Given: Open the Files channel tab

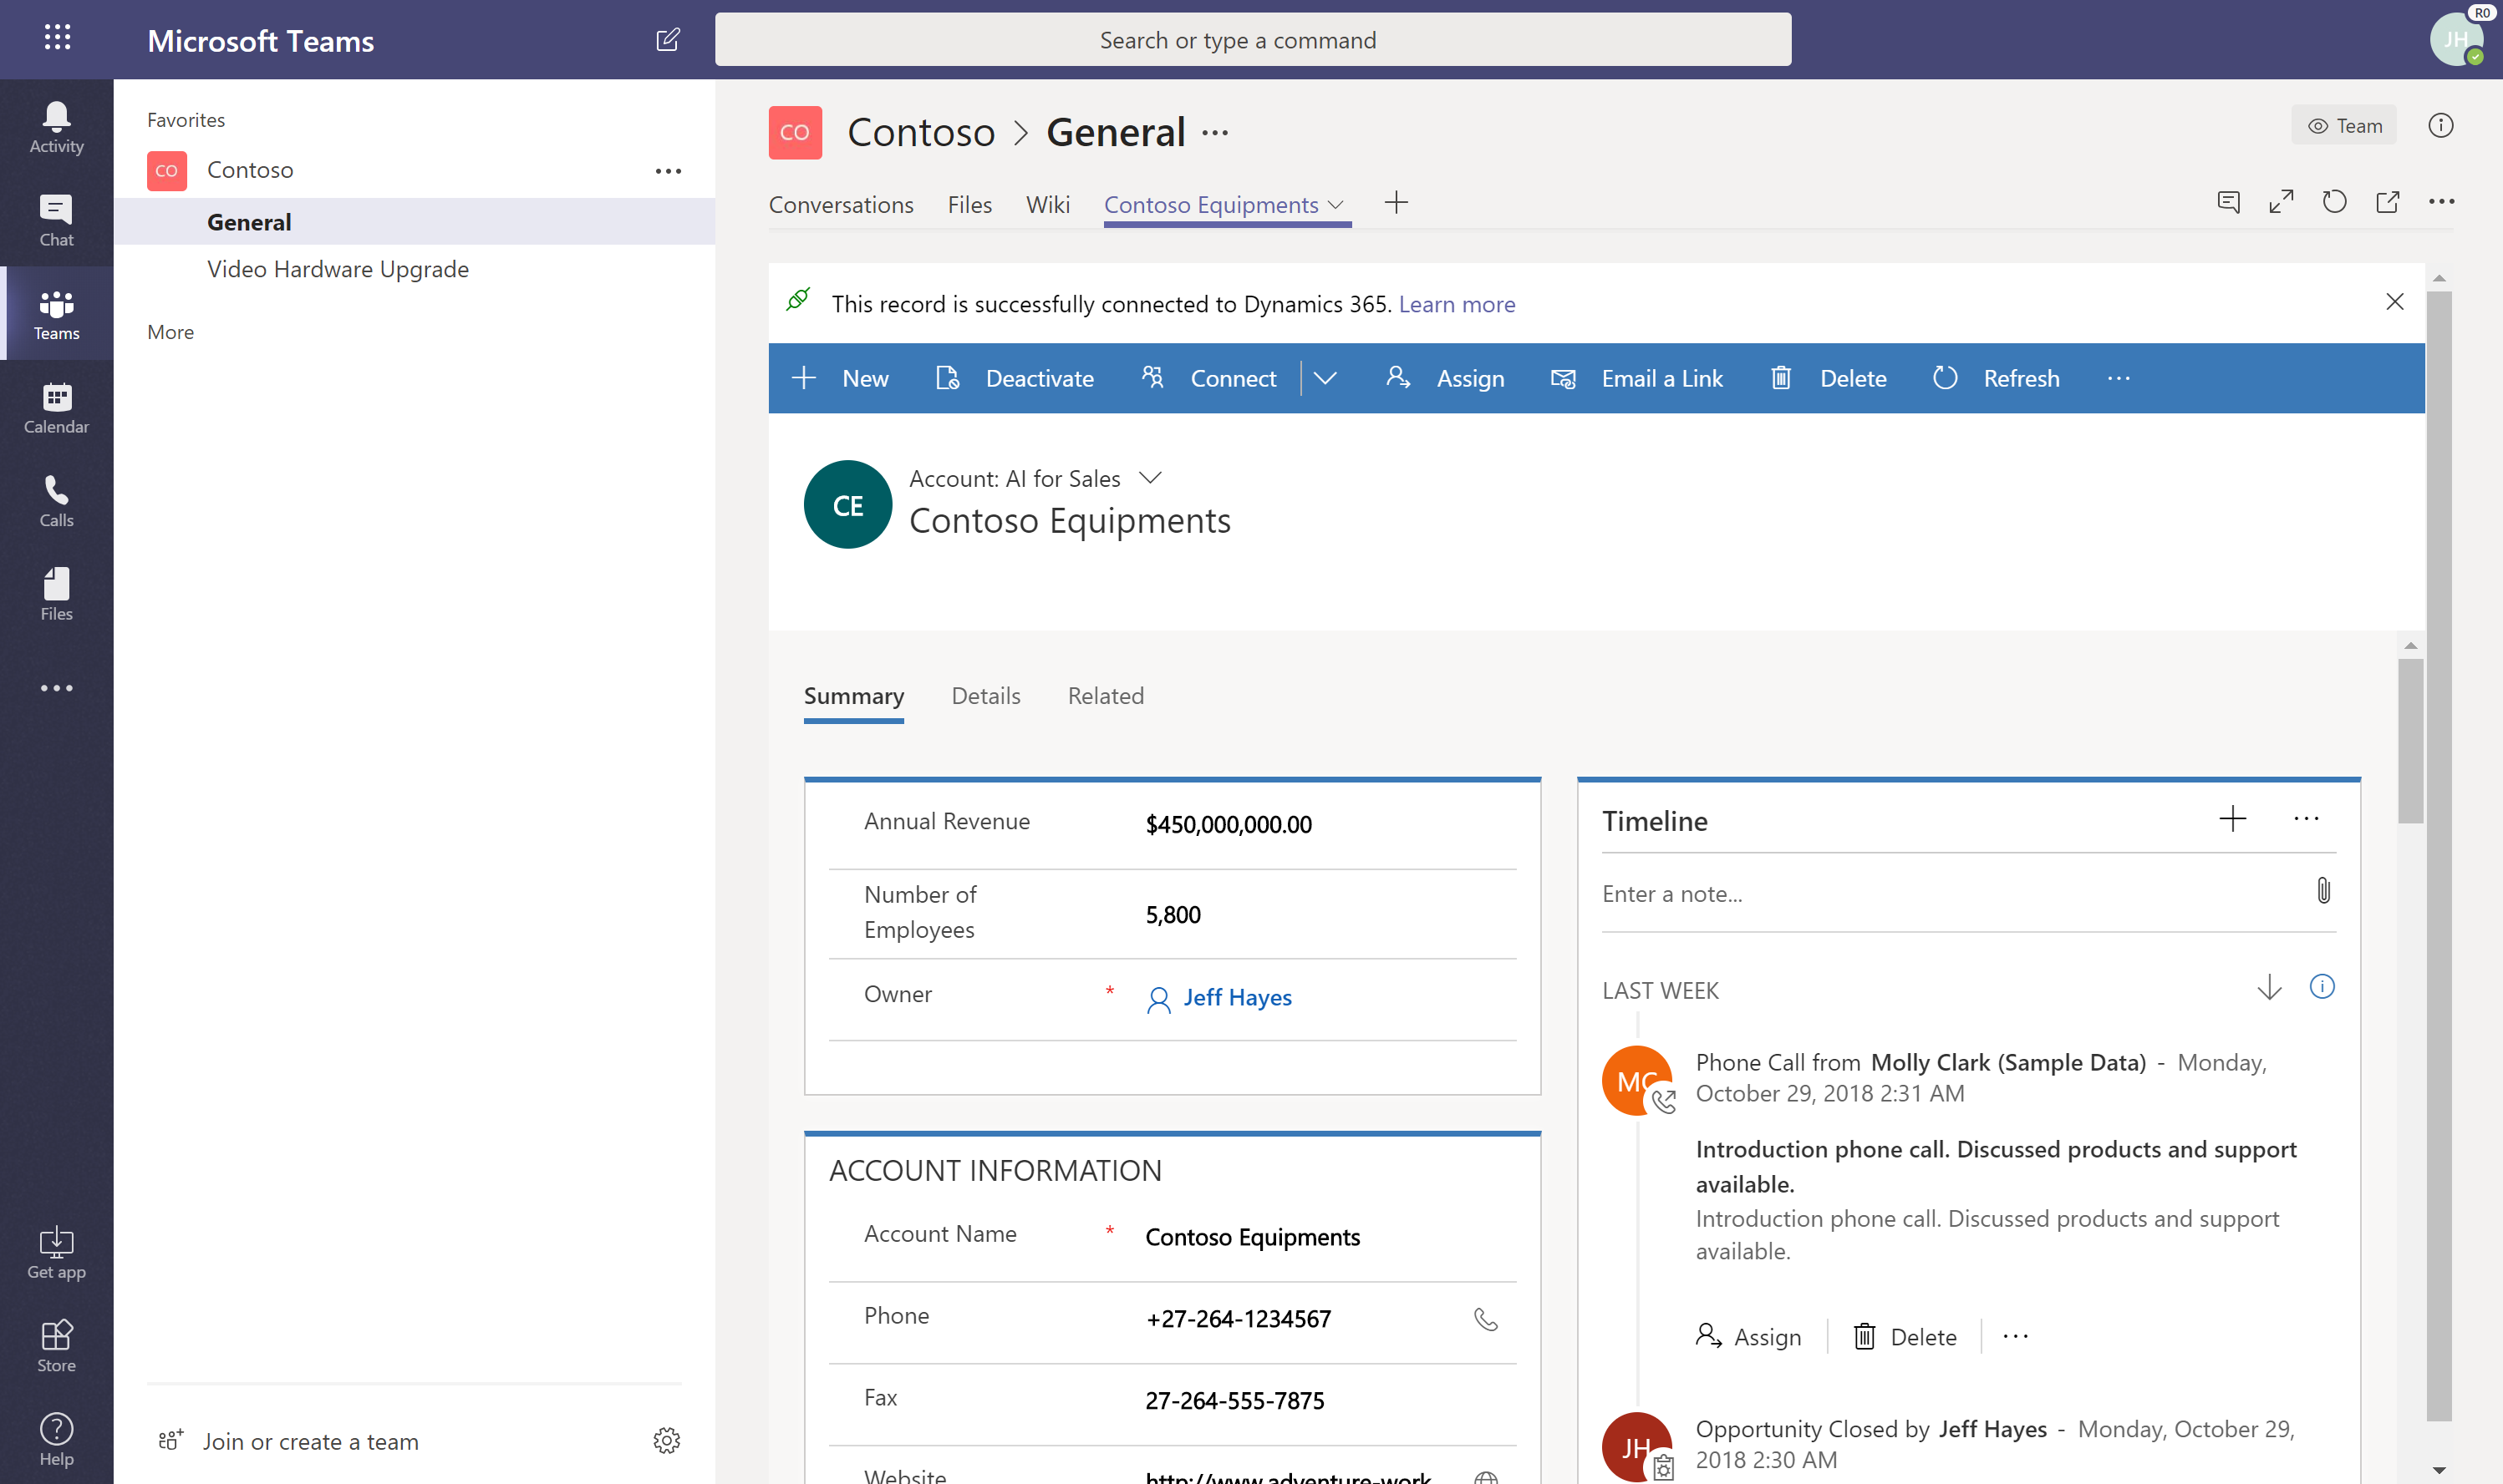Looking at the screenshot, I should (969, 204).
